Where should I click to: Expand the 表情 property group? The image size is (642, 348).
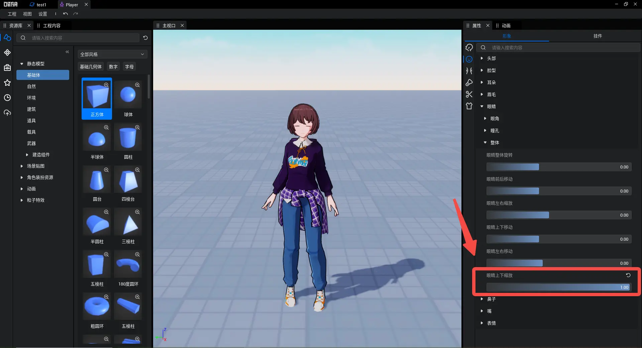point(482,323)
